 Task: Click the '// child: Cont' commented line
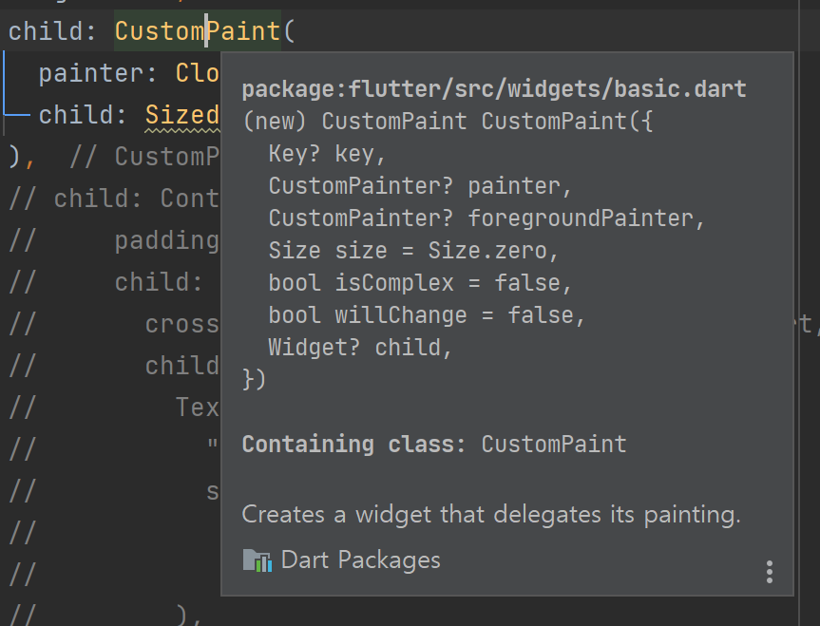point(114,199)
